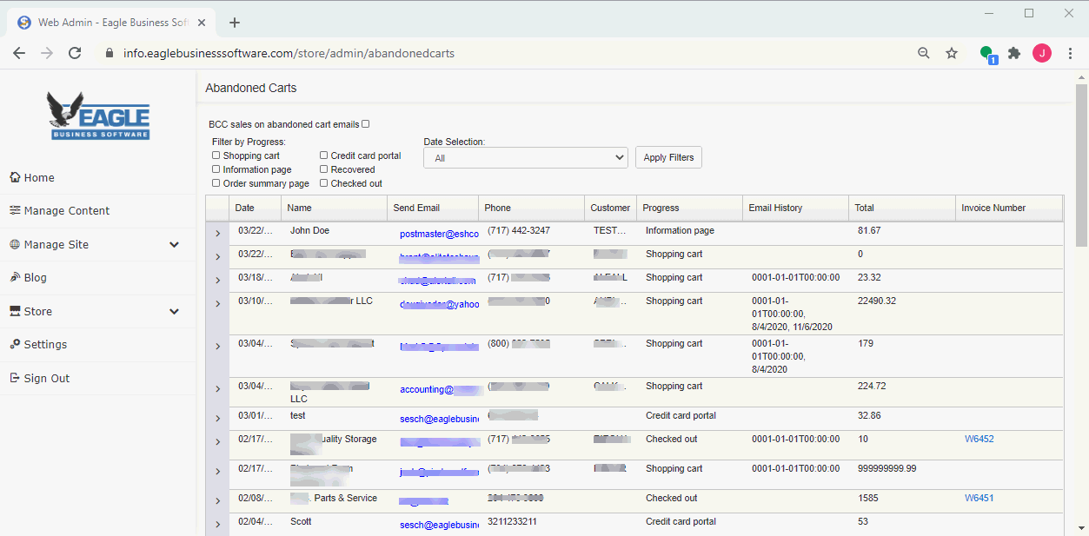Open the Chrome profile avatar
The image size is (1089, 536).
tap(1041, 53)
